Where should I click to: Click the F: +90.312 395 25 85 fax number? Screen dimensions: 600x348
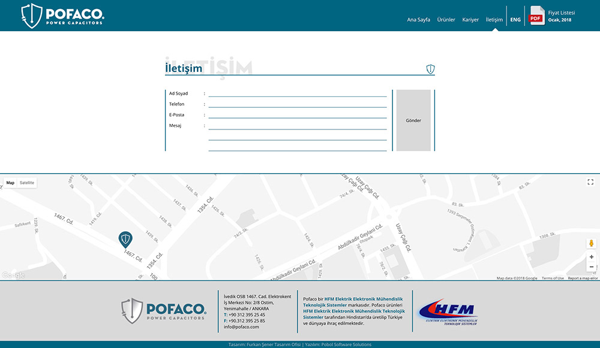(244, 321)
